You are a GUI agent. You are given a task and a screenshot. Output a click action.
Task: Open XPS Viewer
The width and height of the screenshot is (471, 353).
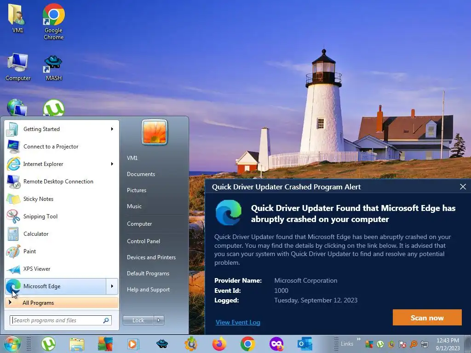tap(62, 269)
